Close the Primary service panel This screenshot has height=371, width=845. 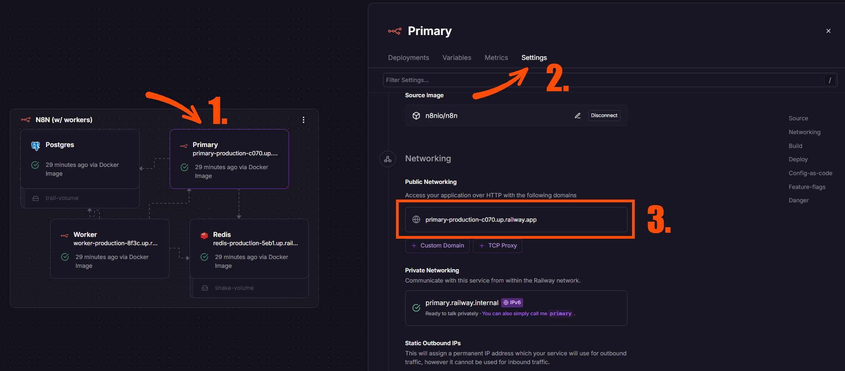point(828,31)
